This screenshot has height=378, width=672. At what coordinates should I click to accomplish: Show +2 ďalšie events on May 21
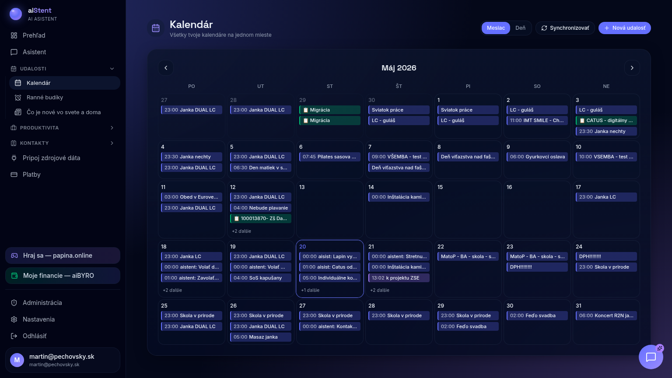coord(380,290)
